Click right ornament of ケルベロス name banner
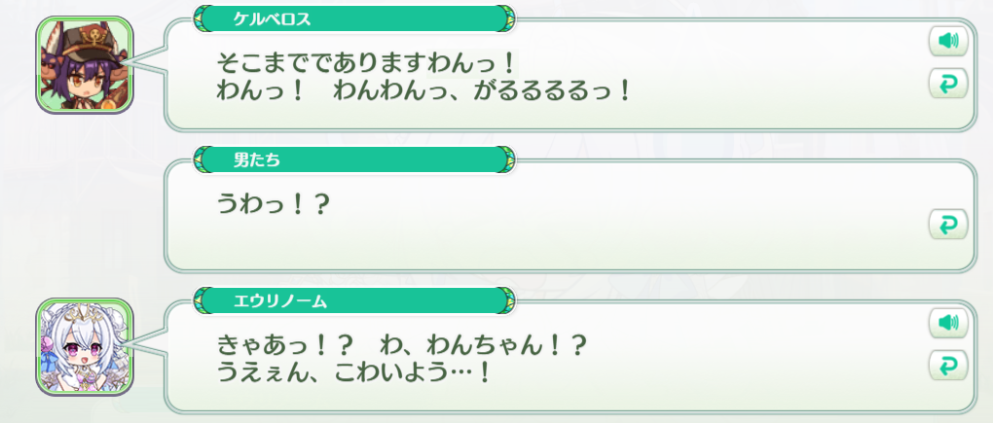The image size is (993, 423). pyautogui.click(x=504, y=19)
